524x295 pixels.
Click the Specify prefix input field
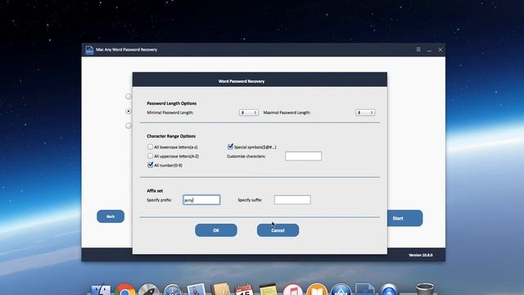[201, 200]
